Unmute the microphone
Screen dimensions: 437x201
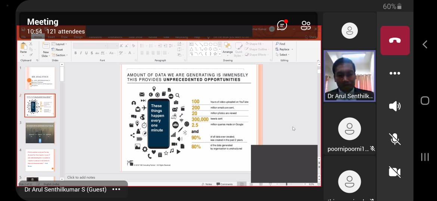[395, 139]
